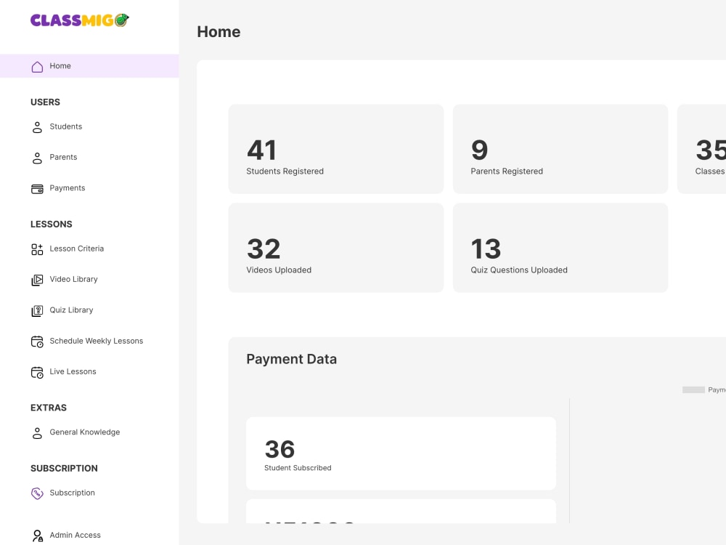This screenshot has width=726, height=545.
Task: Click the Home house icon
Action: pyautogui.click(x=37, y=67)
